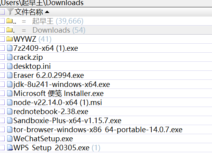Open the node-v22.14.0-x64 (1).msi entry
The width and height of the screenshot is (212, 155).
(58, 102)
